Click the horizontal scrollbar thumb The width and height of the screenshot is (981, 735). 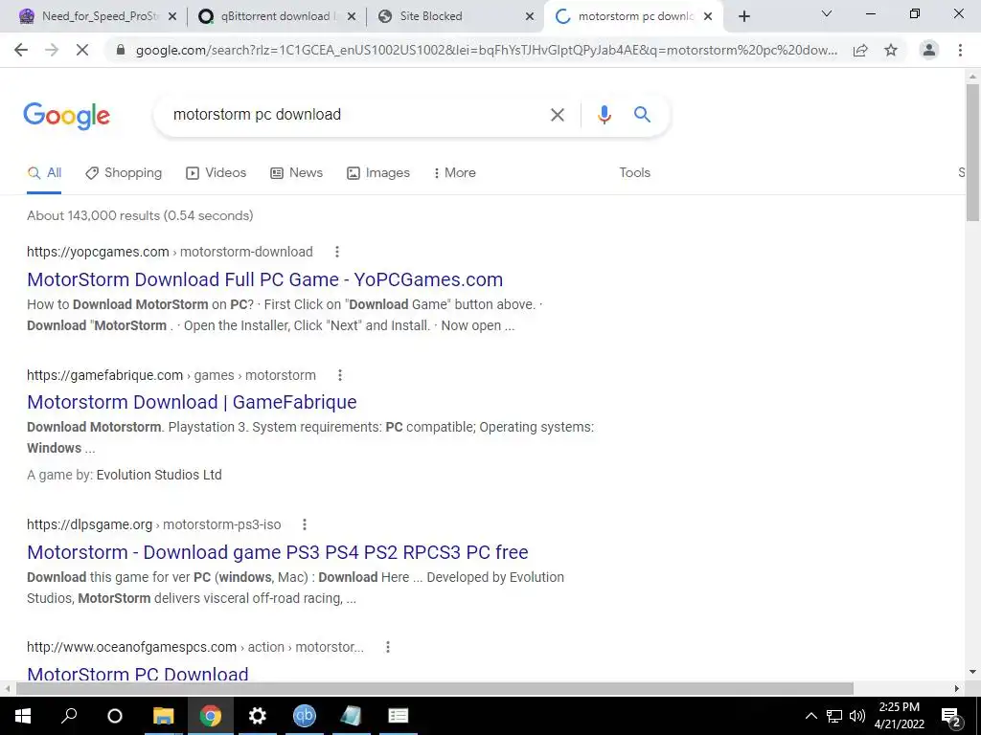(435, 688)
